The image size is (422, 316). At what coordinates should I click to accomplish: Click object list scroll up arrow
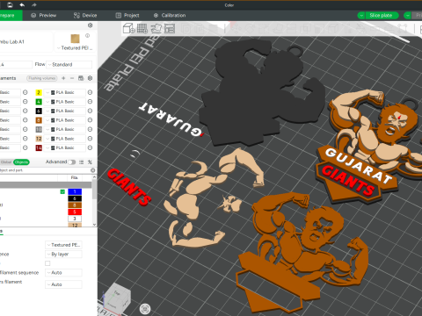coord(94,177)
